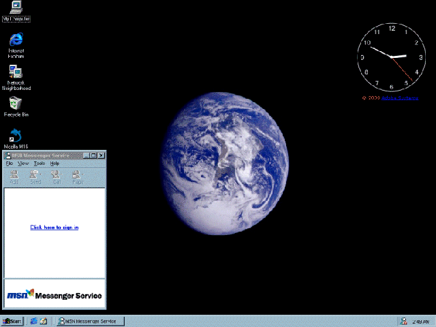Viewport: 436px width, 327px height.
Task: Close the MSN Messenger window
Action: click(102, 155)
